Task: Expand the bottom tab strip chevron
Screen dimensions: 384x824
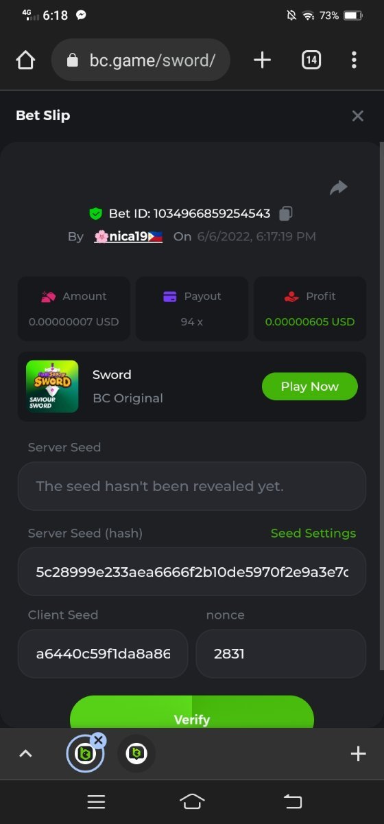Action: point(25,754)
